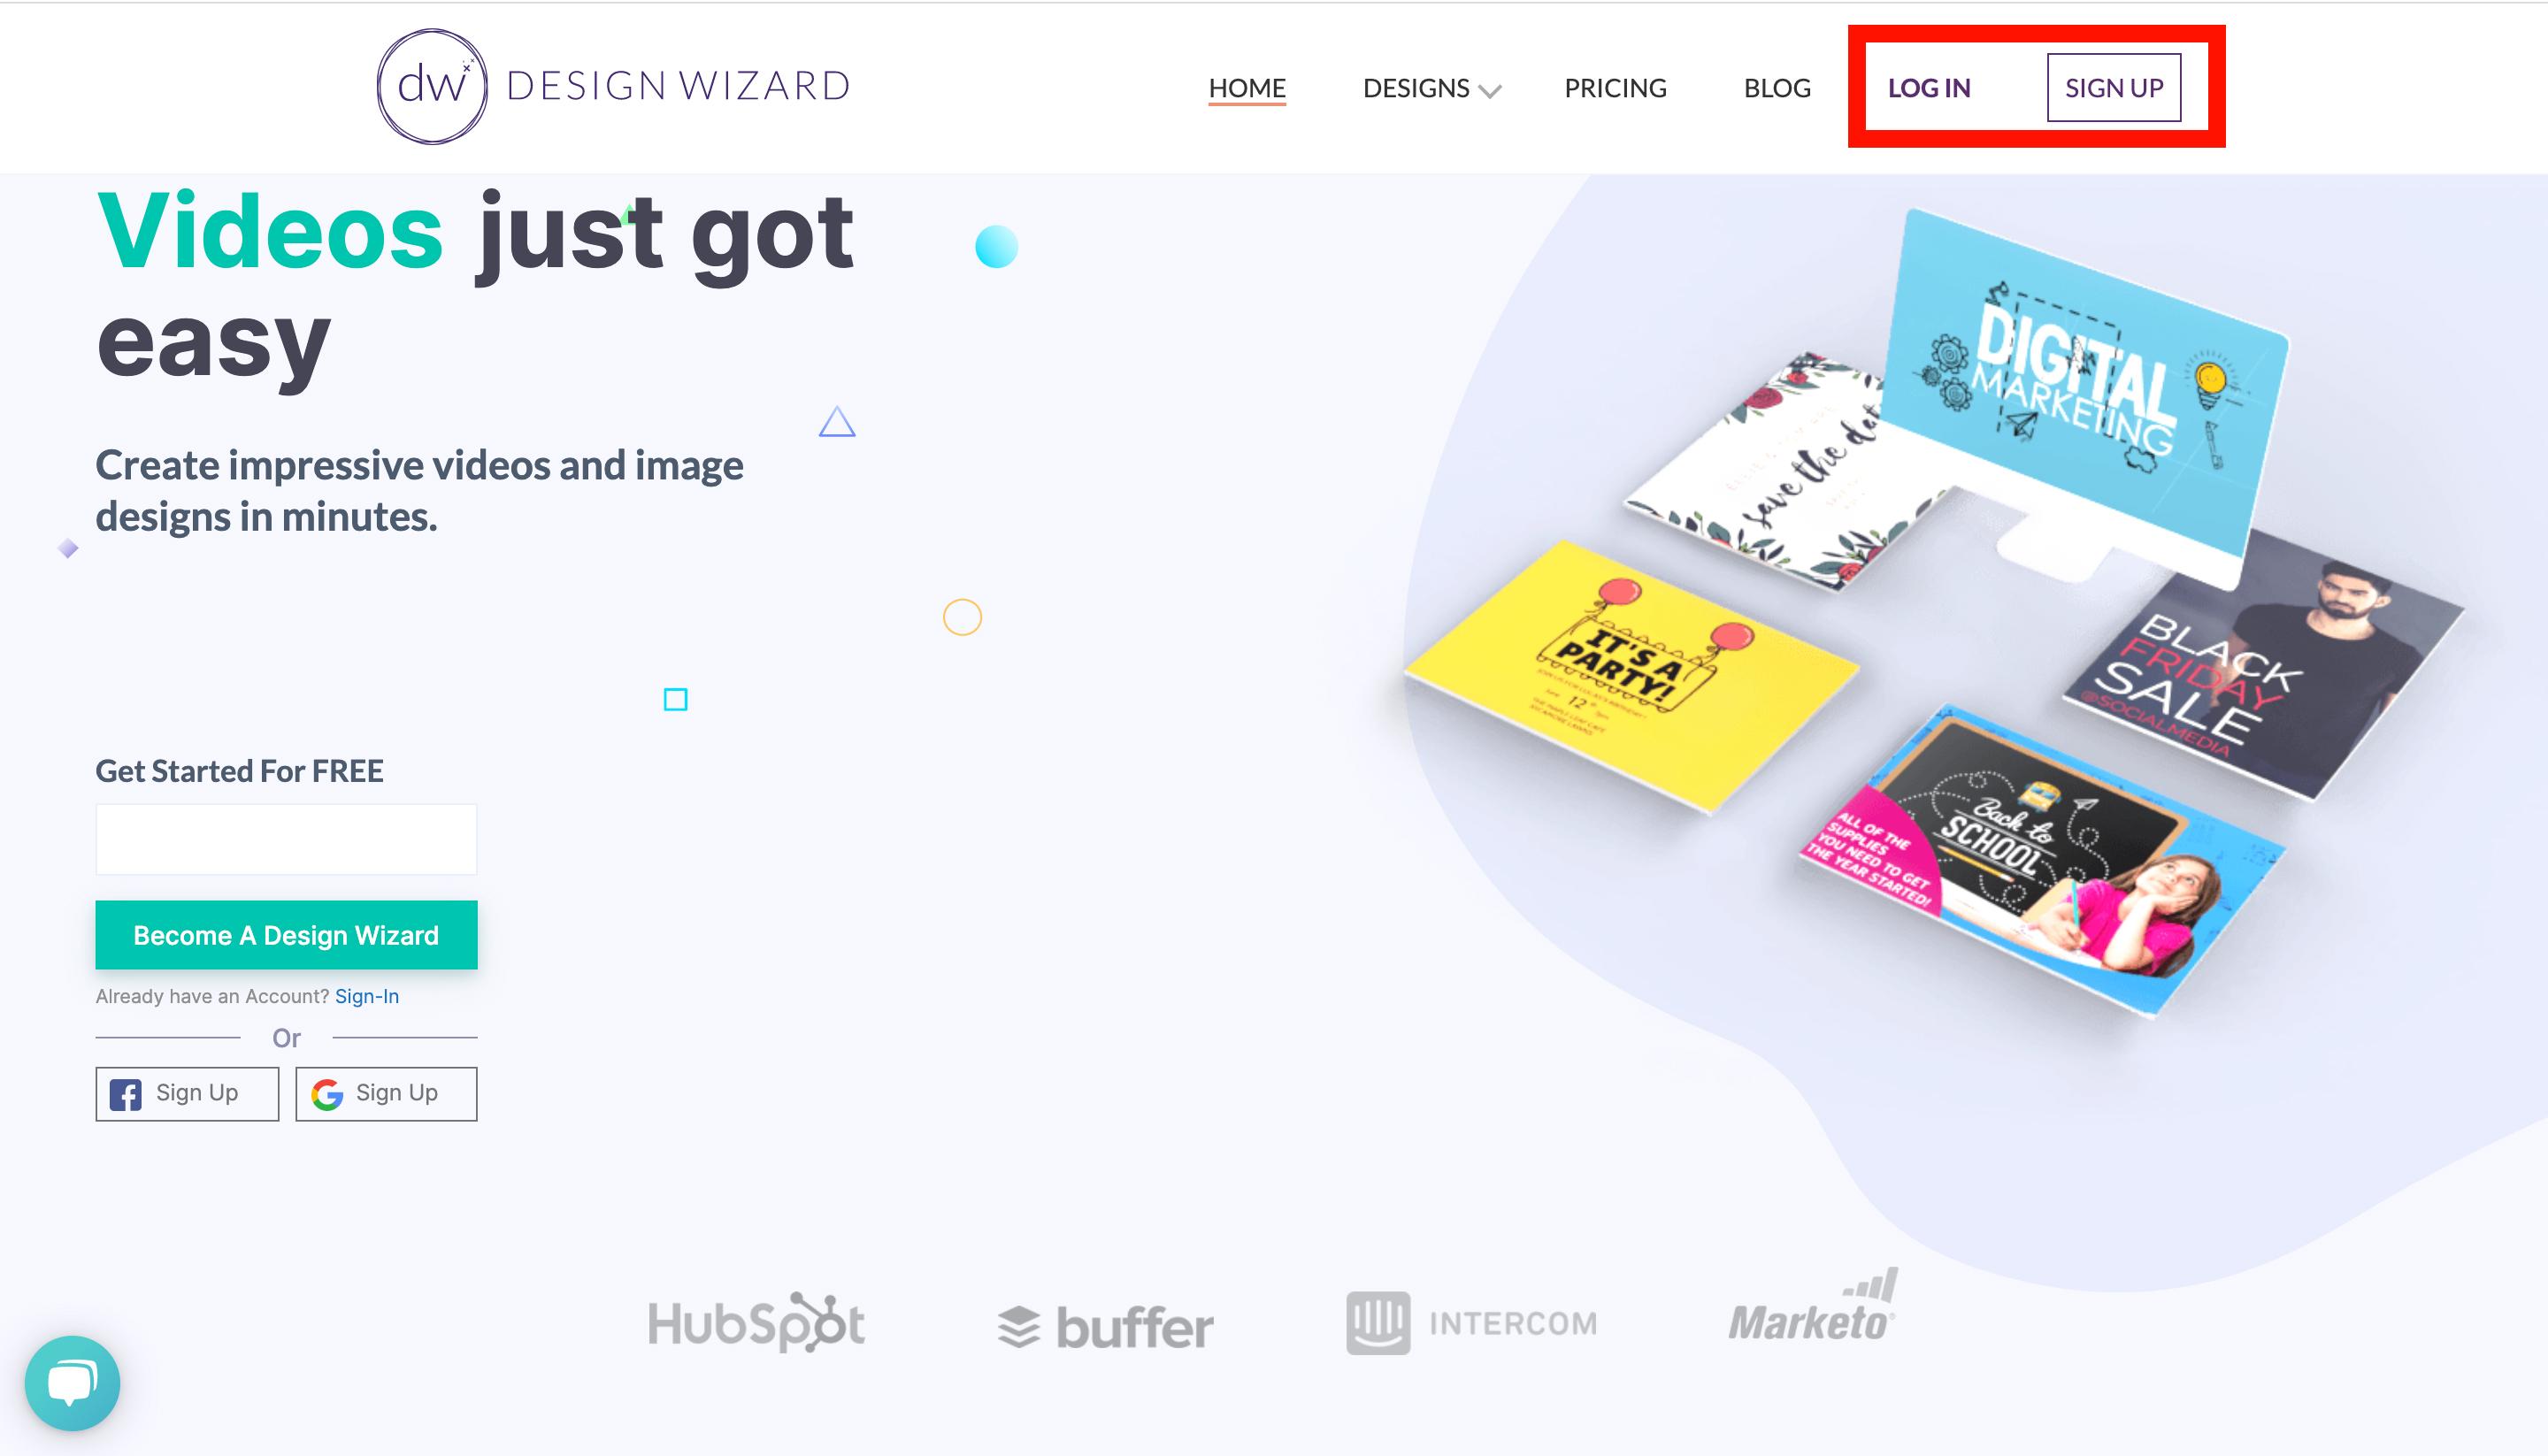Click the Become A Design Wizard button
The height and width of the screenshot is (1456, 2548).
(x=285, y=934)
